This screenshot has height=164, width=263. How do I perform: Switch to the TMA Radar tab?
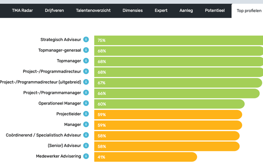[x=22, y=10]
